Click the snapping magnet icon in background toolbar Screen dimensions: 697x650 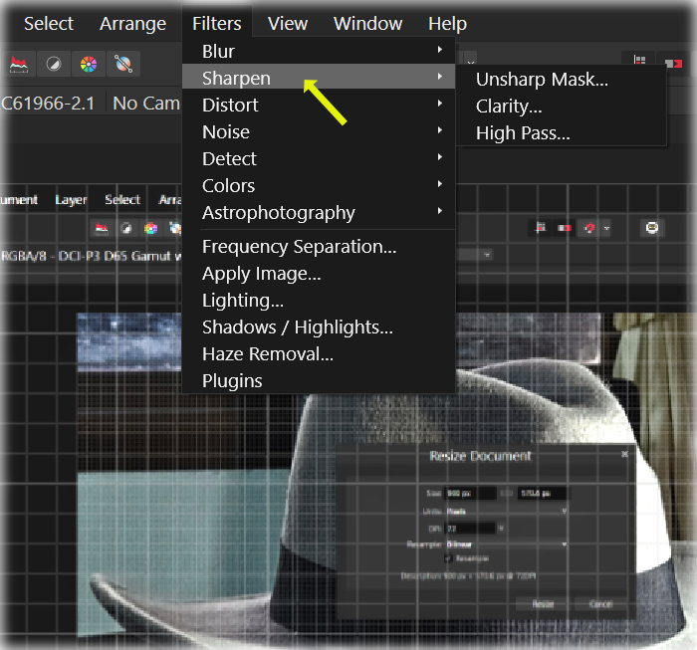[589, 228]
